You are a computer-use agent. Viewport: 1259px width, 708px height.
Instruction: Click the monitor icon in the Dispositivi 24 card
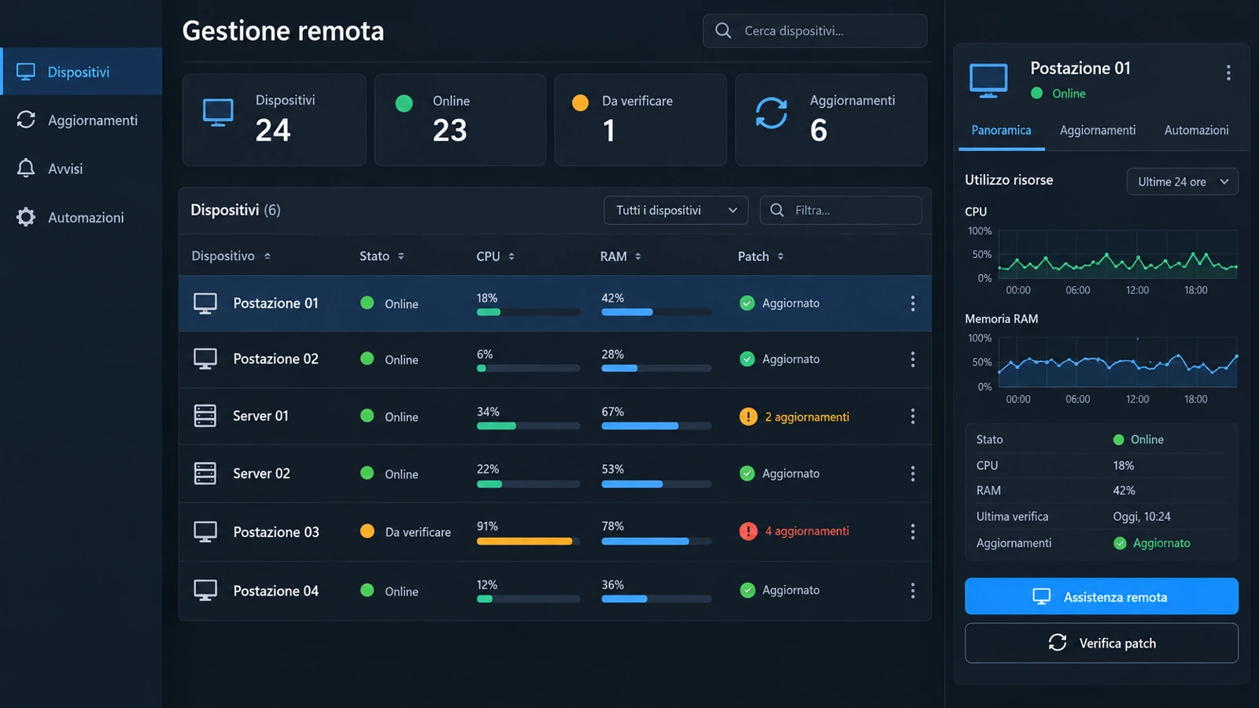(218, 112)
